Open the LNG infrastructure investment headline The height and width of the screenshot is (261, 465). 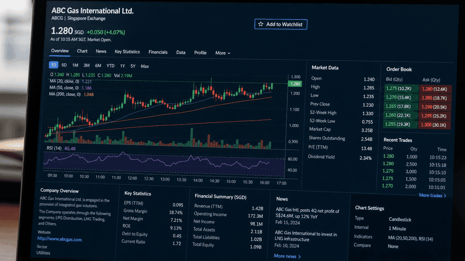coord(306,237)
